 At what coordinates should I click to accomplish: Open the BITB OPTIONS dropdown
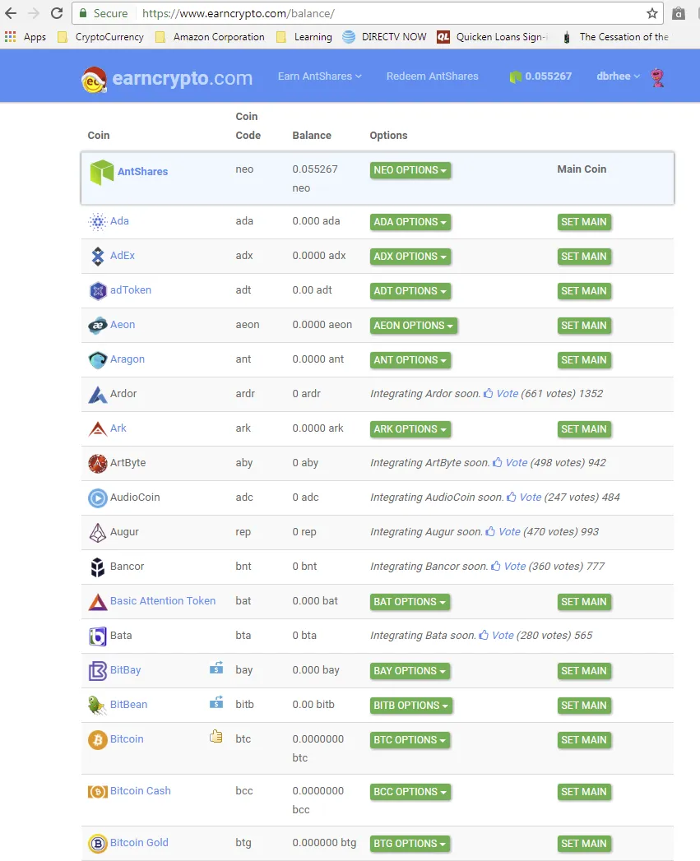(411, 705)
